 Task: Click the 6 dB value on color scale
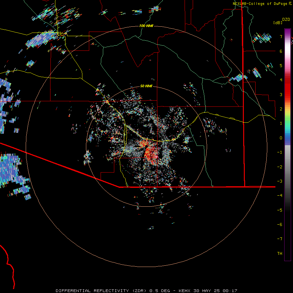pyautogui.click(x=281, y=51)
